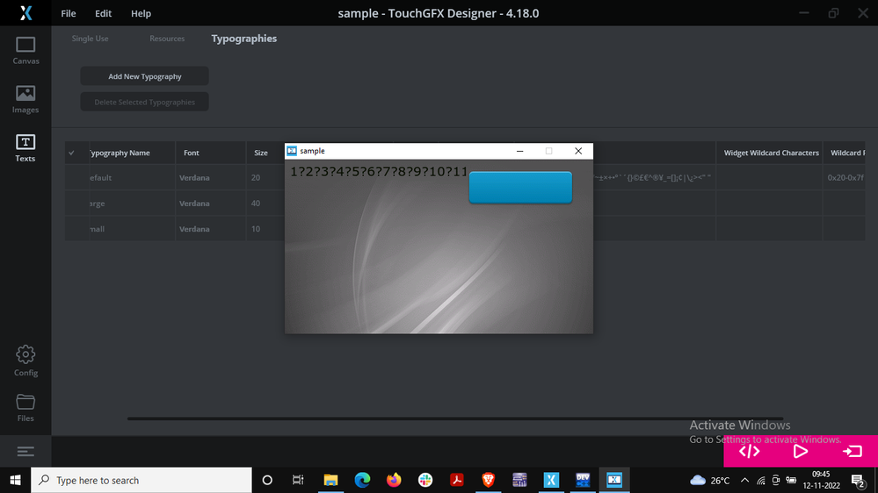Viewport: 878px width, 493px height.
Task: Open the notification center icon
Action: coord(858,480)
